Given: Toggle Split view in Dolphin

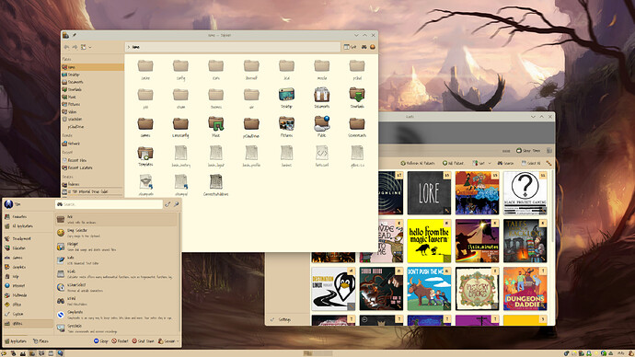Looking at the screenshot, I should point(350,47).
